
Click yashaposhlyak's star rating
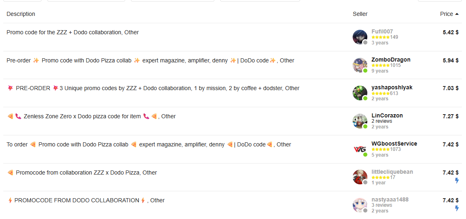[380, 93]
